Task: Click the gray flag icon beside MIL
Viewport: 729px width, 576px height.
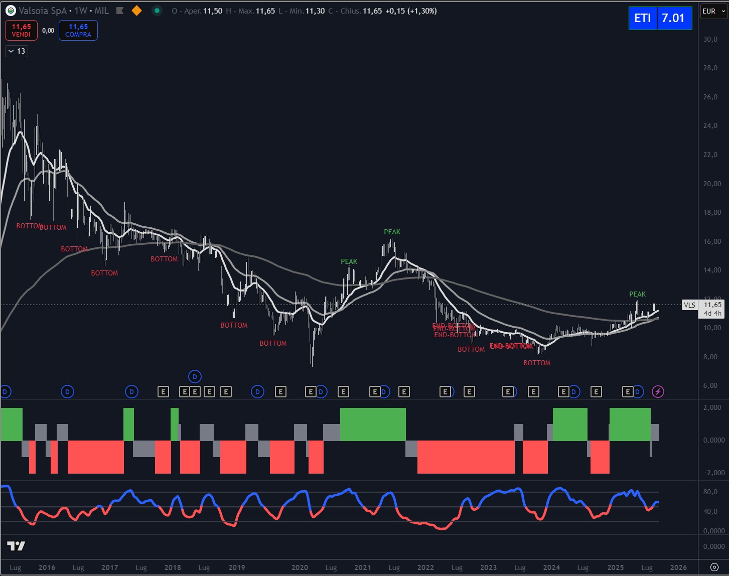Action: click(120, 11)
